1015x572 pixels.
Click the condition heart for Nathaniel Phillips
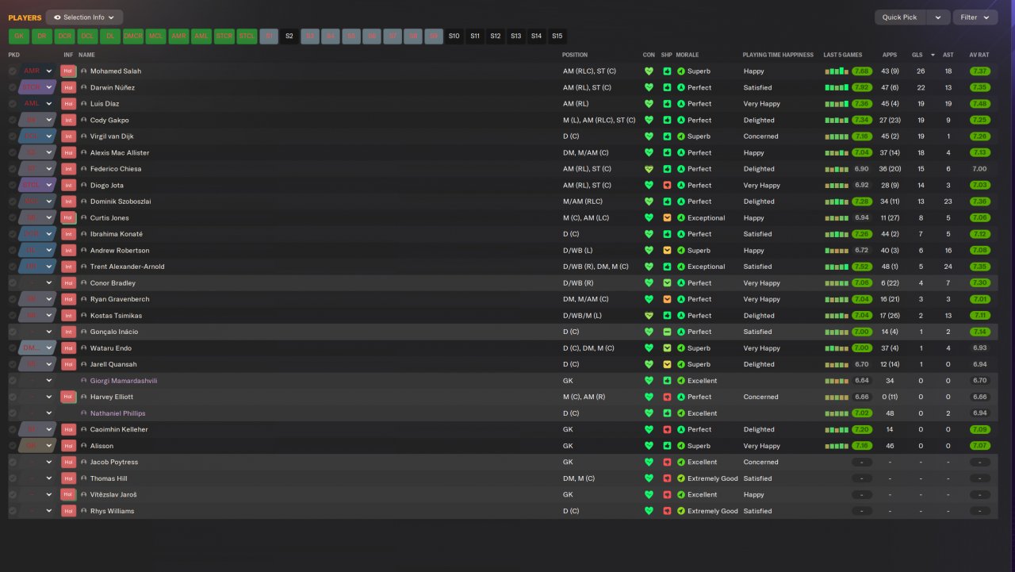(x=649, y=413)
